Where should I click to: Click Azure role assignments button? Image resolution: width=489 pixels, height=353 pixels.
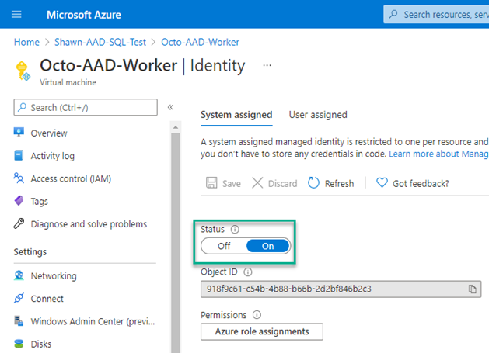click(262, 331)
